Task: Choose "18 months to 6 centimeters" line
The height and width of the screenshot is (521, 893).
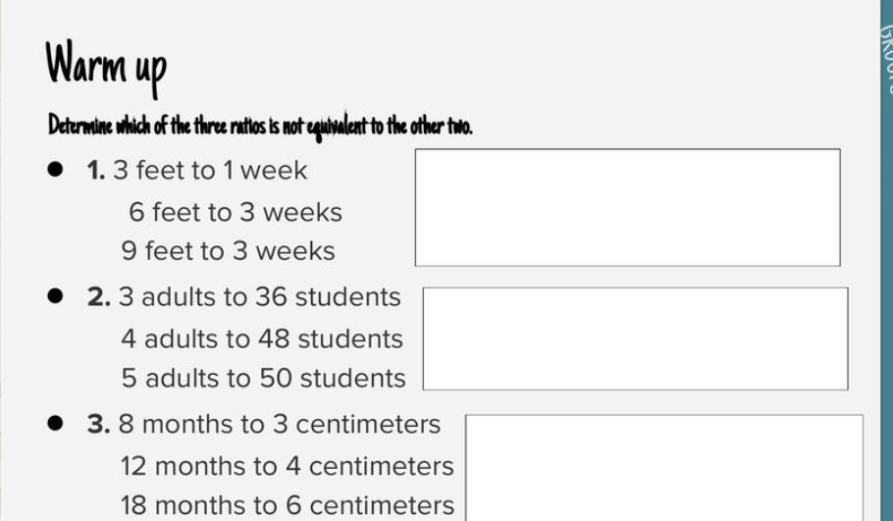Action: [287, 505]
